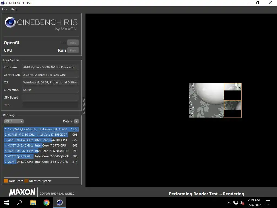Open the notification center icon
Image resolution: width=277 pixels, height=208 pixels.
268,203
